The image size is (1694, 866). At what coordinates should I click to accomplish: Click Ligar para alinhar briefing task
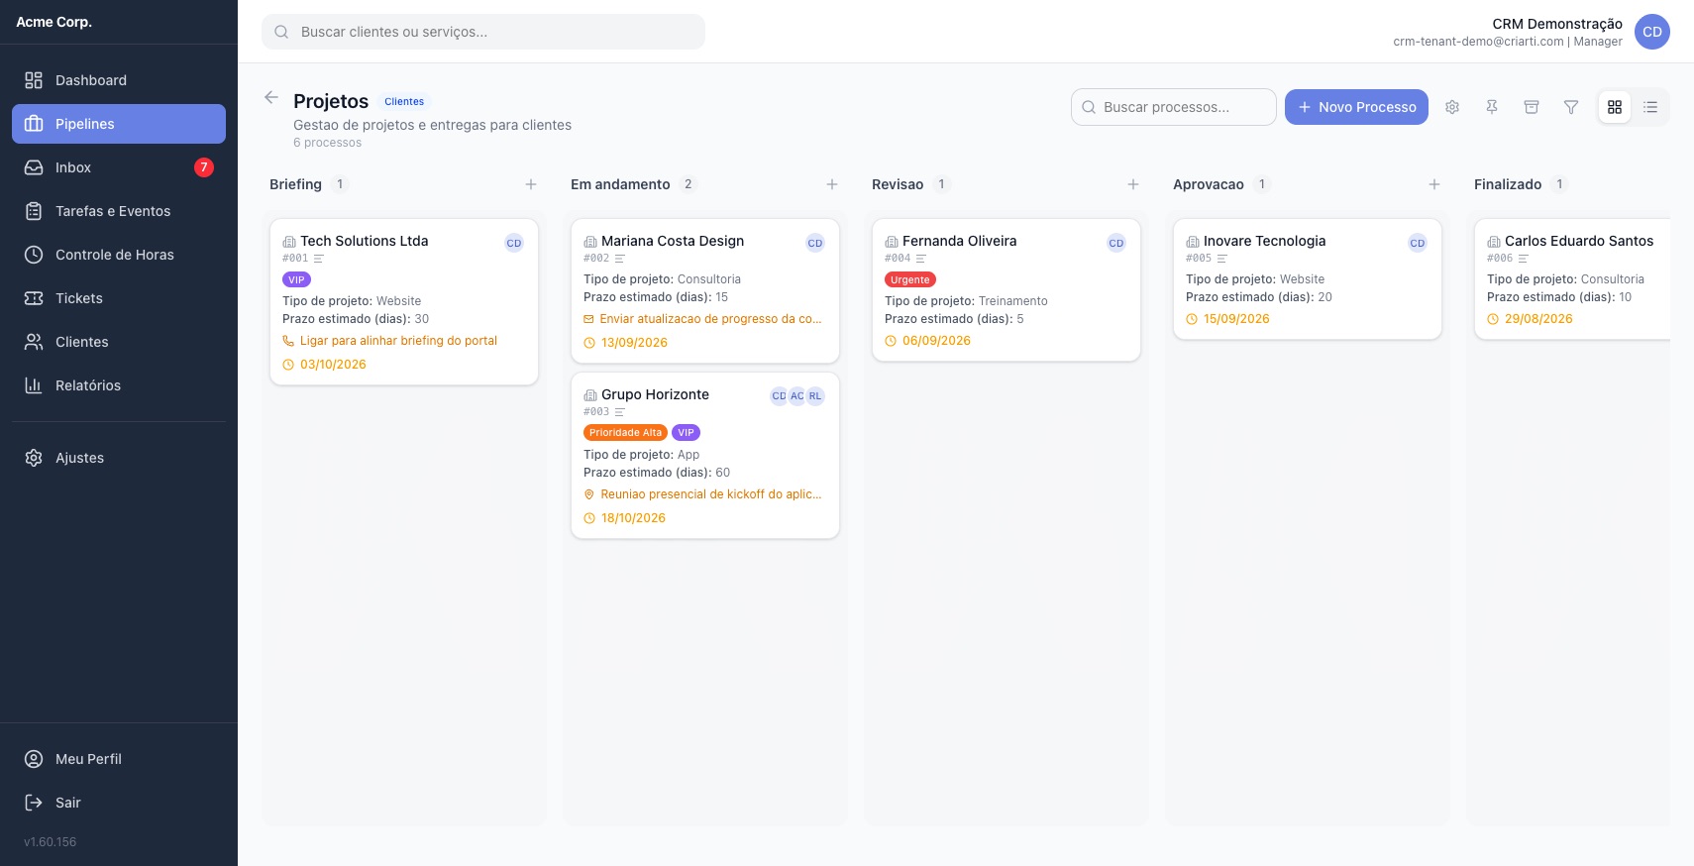[398, 341]
